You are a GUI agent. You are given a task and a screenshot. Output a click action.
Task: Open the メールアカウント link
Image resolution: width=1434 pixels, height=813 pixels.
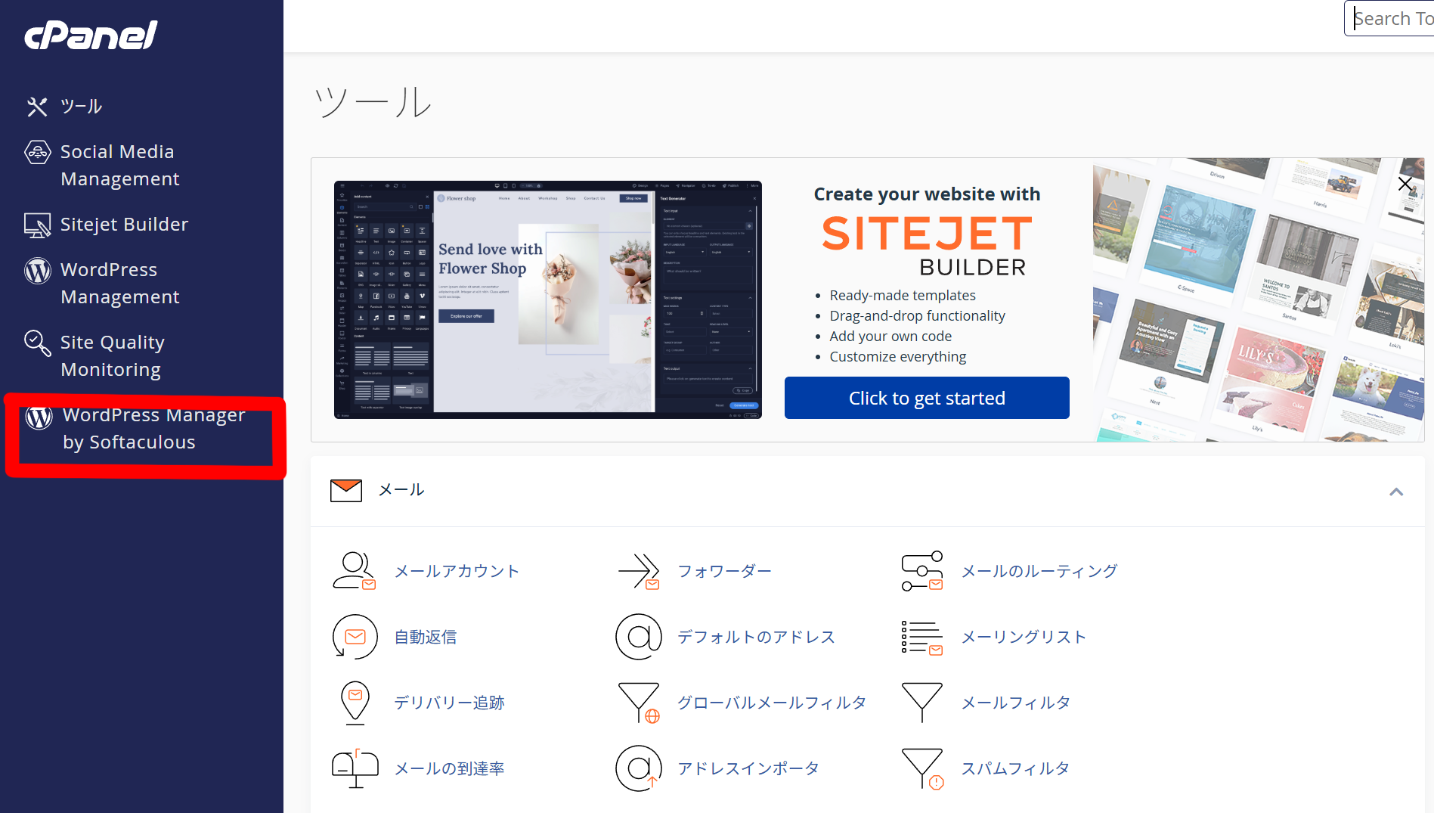coord(457,572)
